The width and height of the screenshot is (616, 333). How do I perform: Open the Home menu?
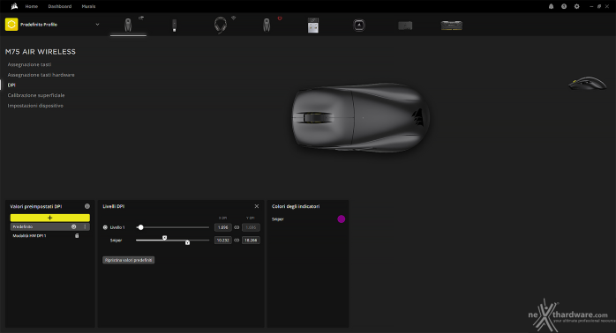tap(32, 6)
